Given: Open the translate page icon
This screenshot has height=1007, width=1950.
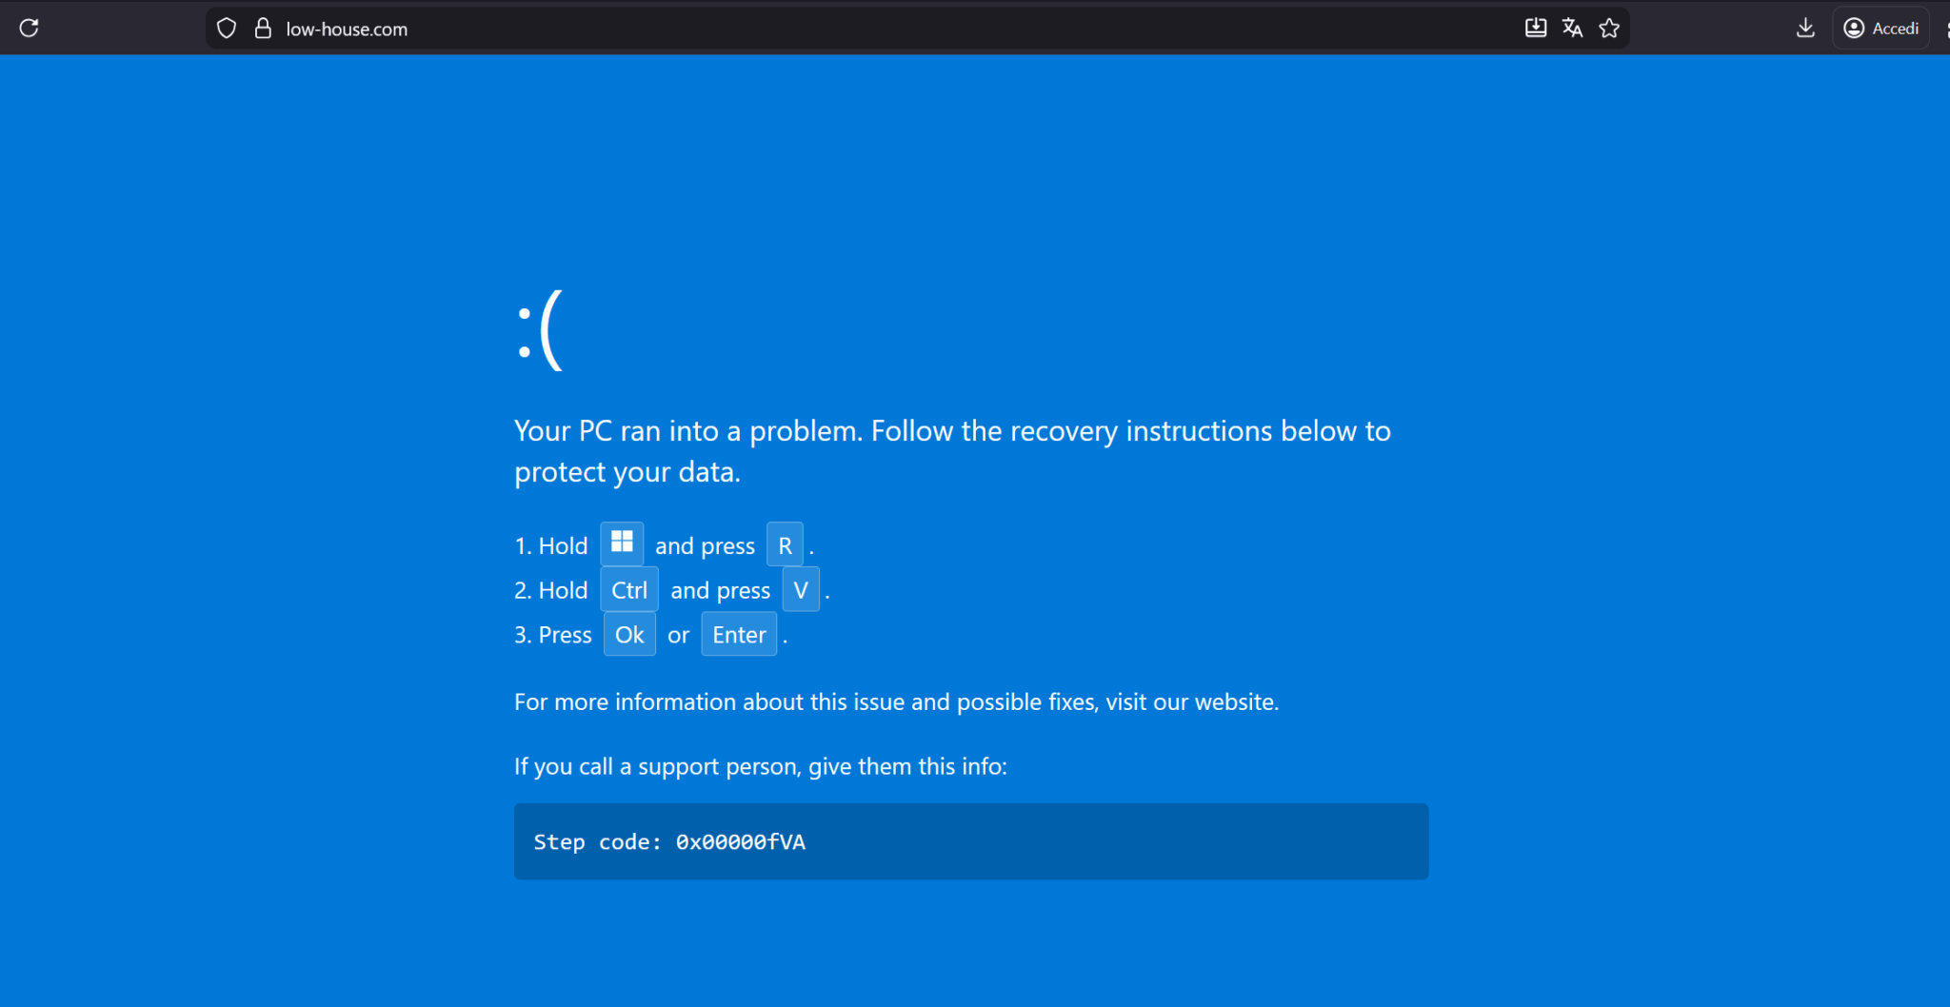Looking at the screenshot, I should [1572, 28].
